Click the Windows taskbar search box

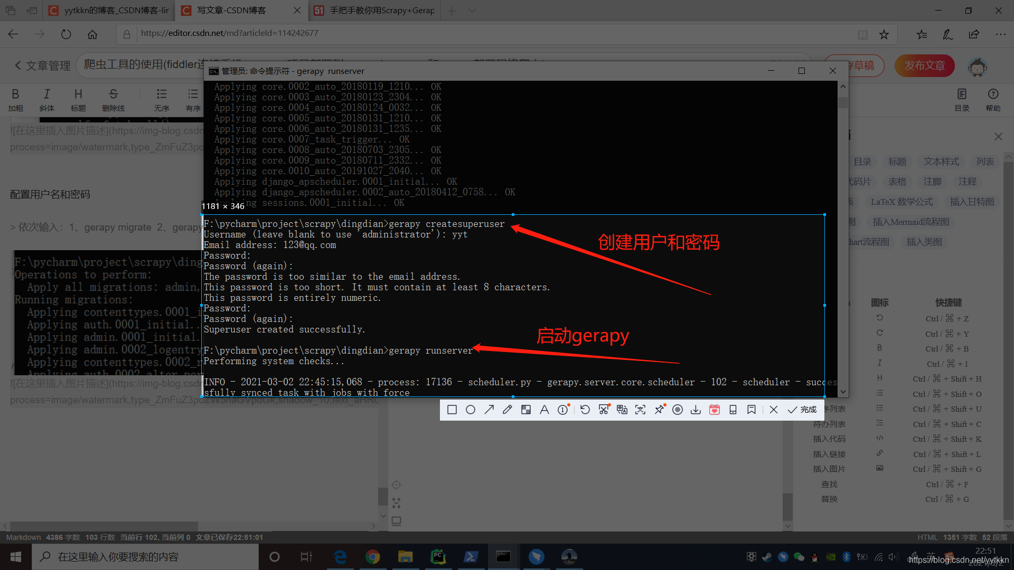click(x=145, y=557)
